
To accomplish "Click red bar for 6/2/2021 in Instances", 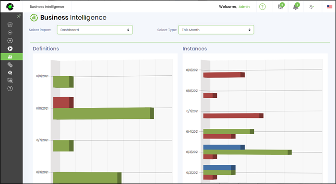I will (x=210, y=177).
